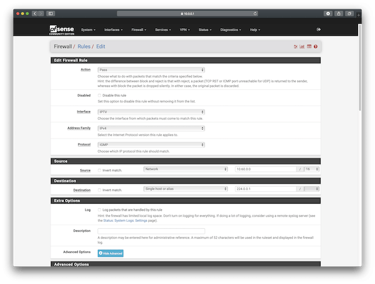Screen dimensions: 375x284
Task: Show all tabs overview icon
Action: tap(349, 13)
